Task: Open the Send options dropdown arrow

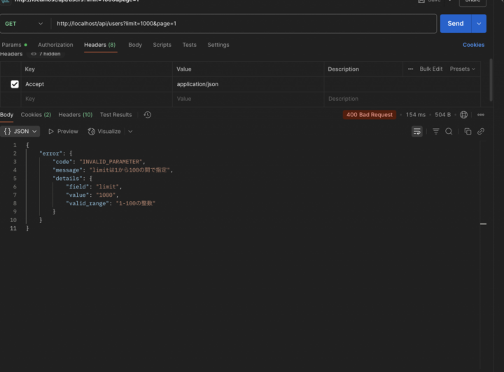Action: tap(479, 24)
